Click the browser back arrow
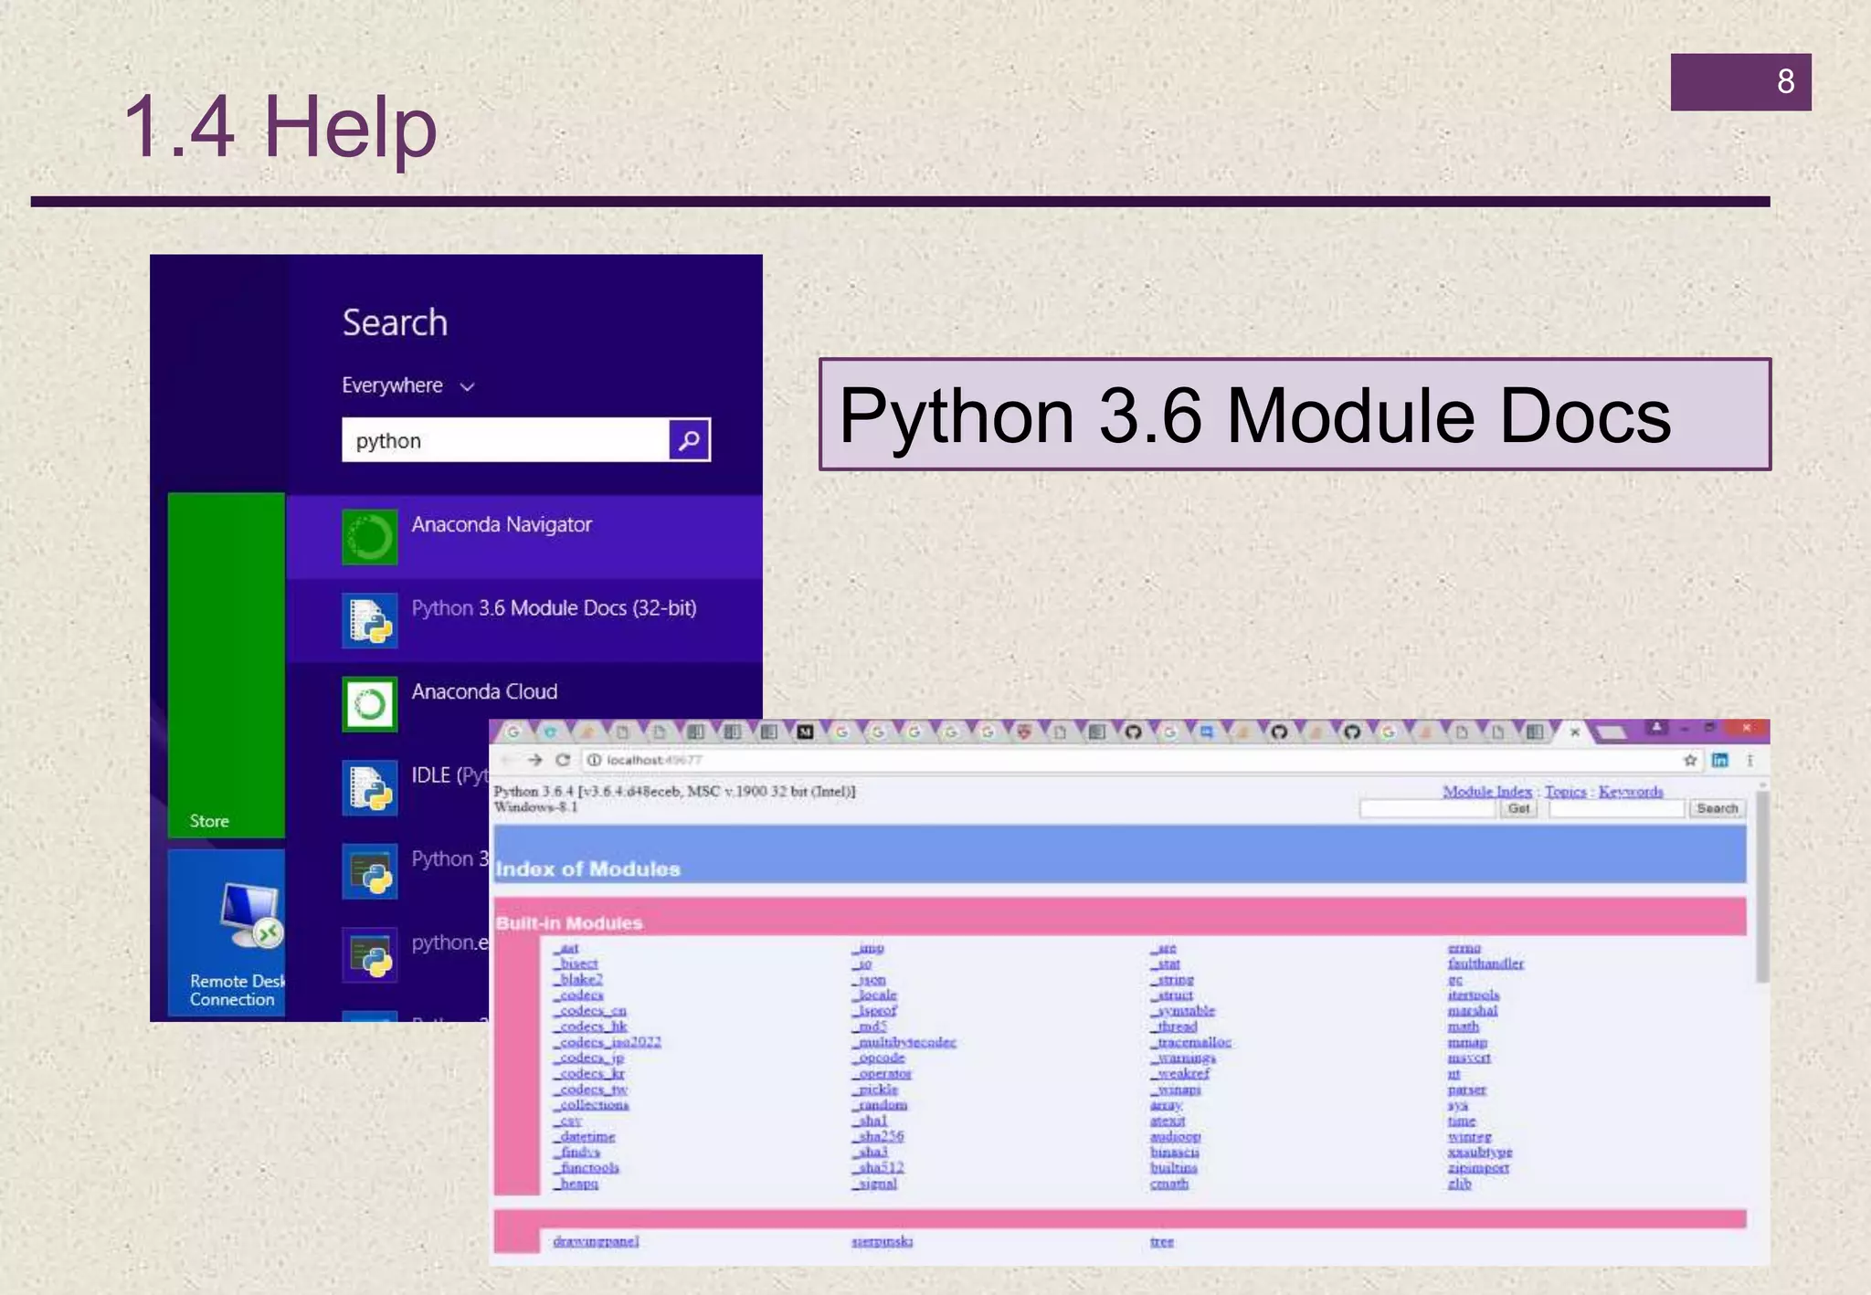Image resolution: width=1871 pixels, height=1295 pixels. [508, 760]
